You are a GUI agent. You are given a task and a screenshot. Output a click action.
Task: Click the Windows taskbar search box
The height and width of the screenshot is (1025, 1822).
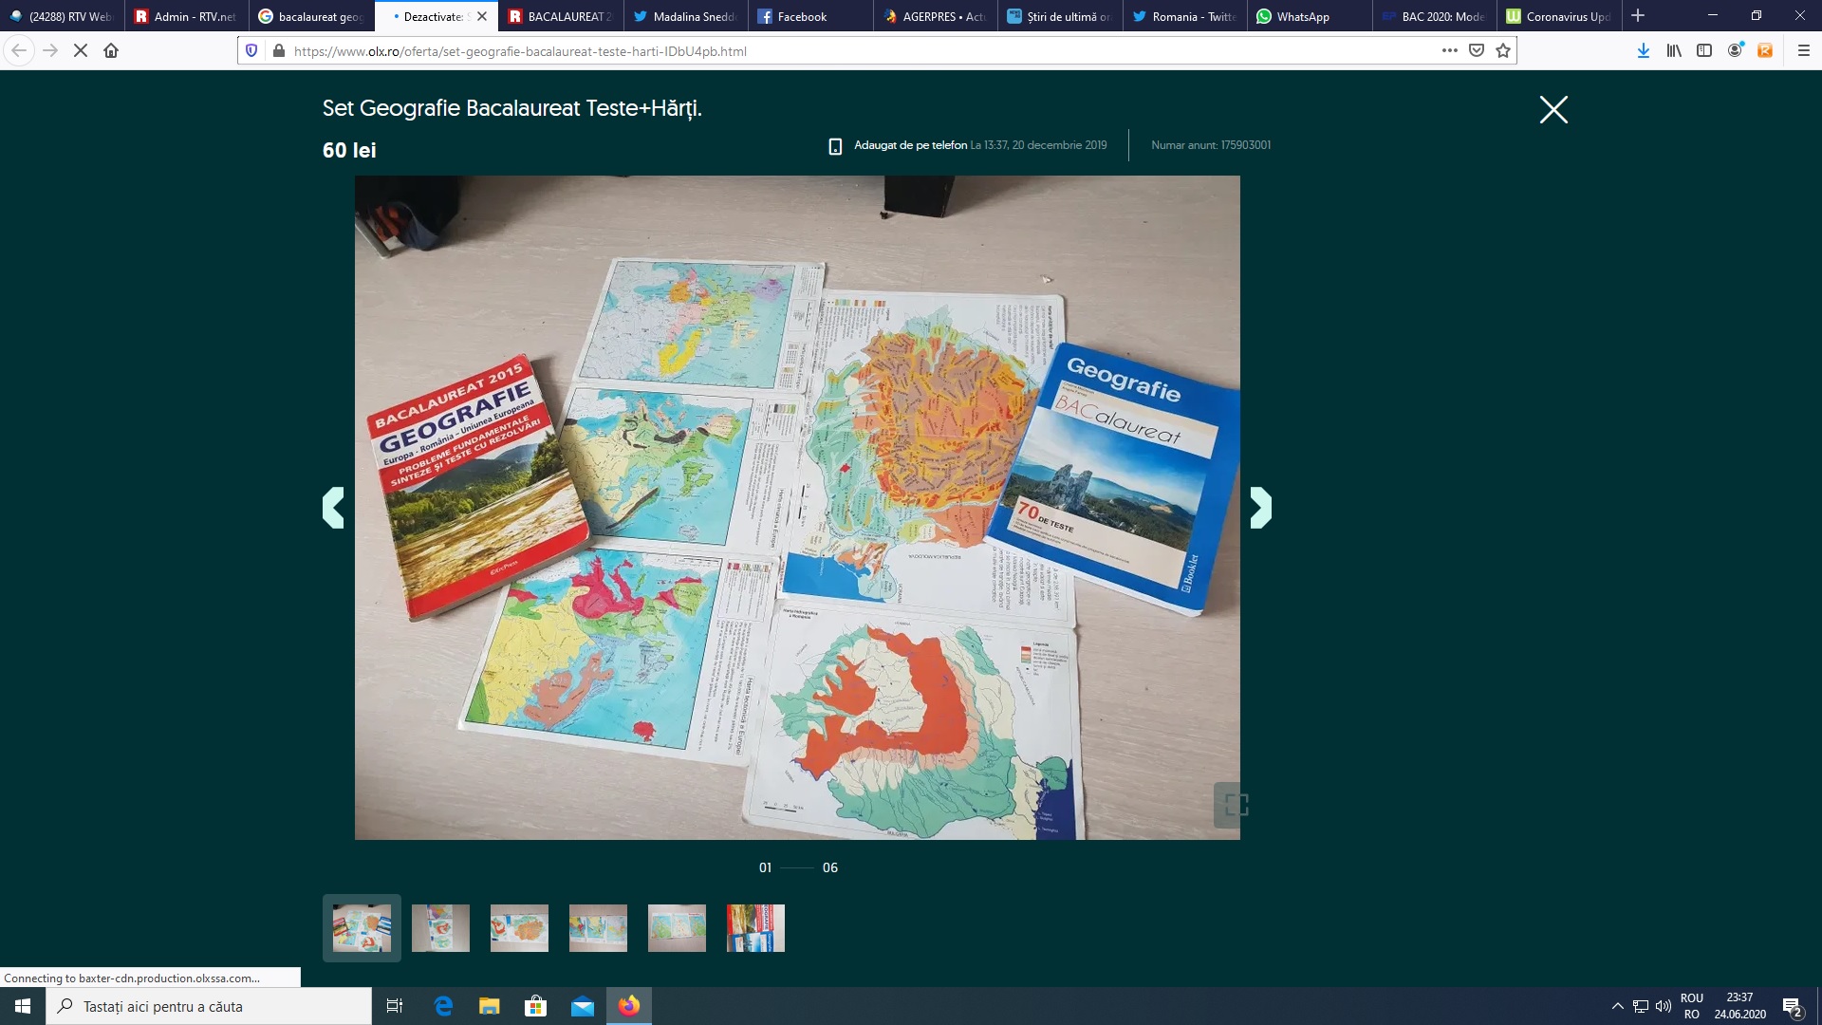[209, 1006]
